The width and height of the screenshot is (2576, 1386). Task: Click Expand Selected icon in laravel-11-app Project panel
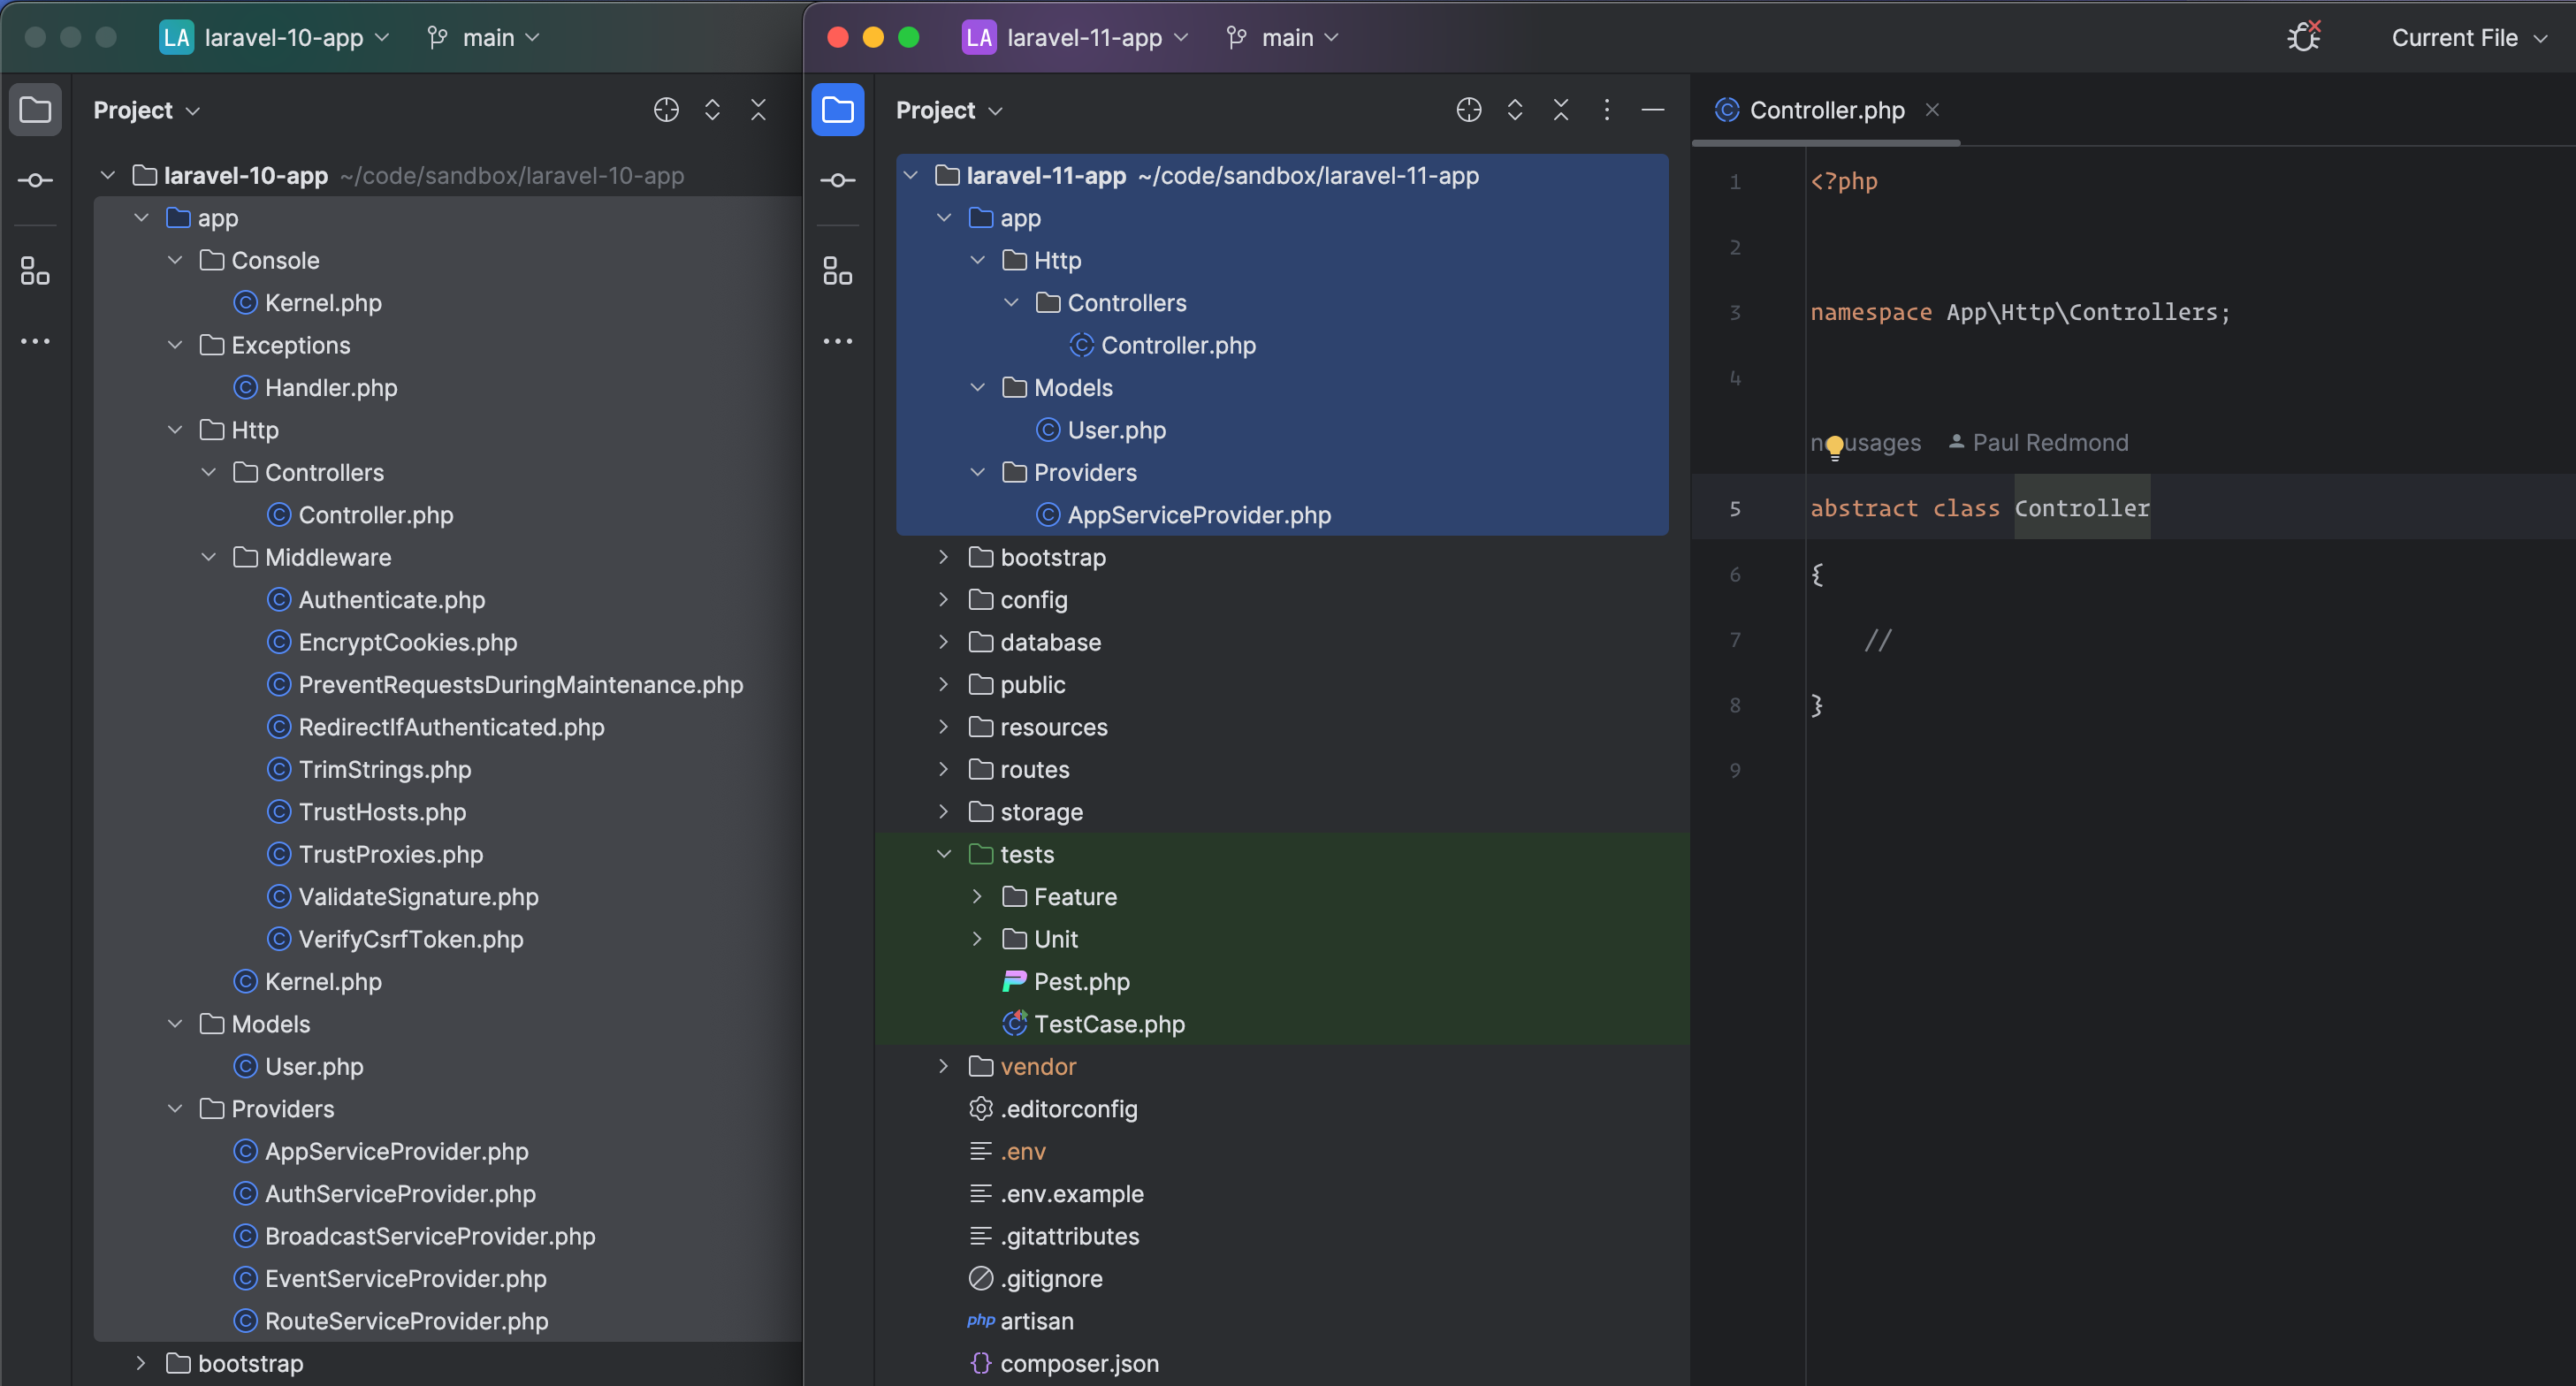pyautogui.click(x=1514, y=110)
